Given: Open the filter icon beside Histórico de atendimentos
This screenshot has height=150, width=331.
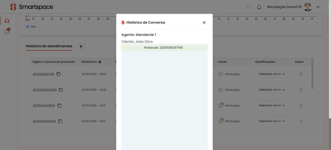Looking at the screenshot, I should click(x=81, y=47).
